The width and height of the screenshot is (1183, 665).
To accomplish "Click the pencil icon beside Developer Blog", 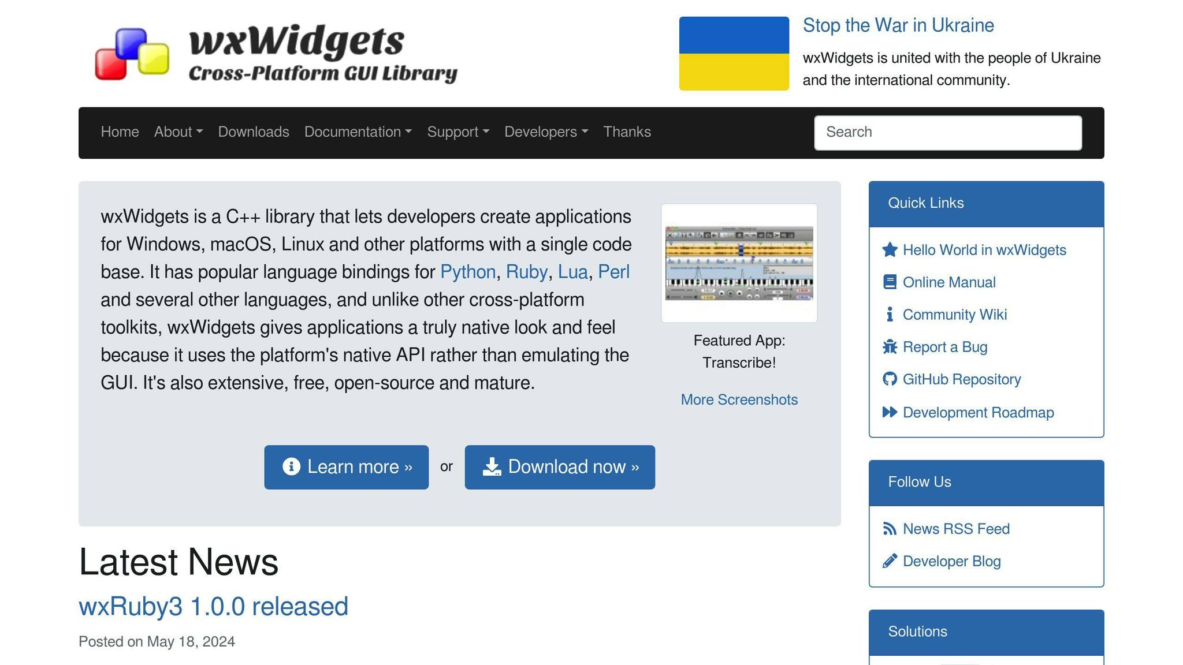I will [890, 561].
